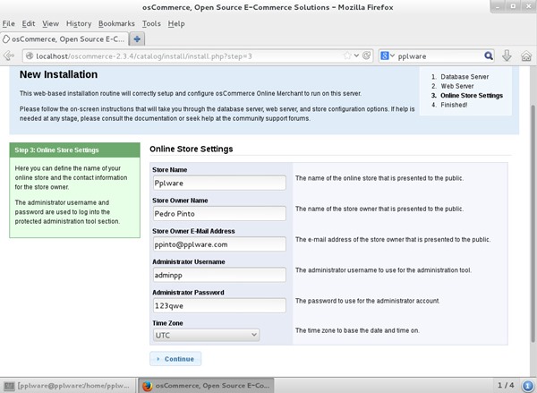Click 'Web Server' step text

click(456, 86)
